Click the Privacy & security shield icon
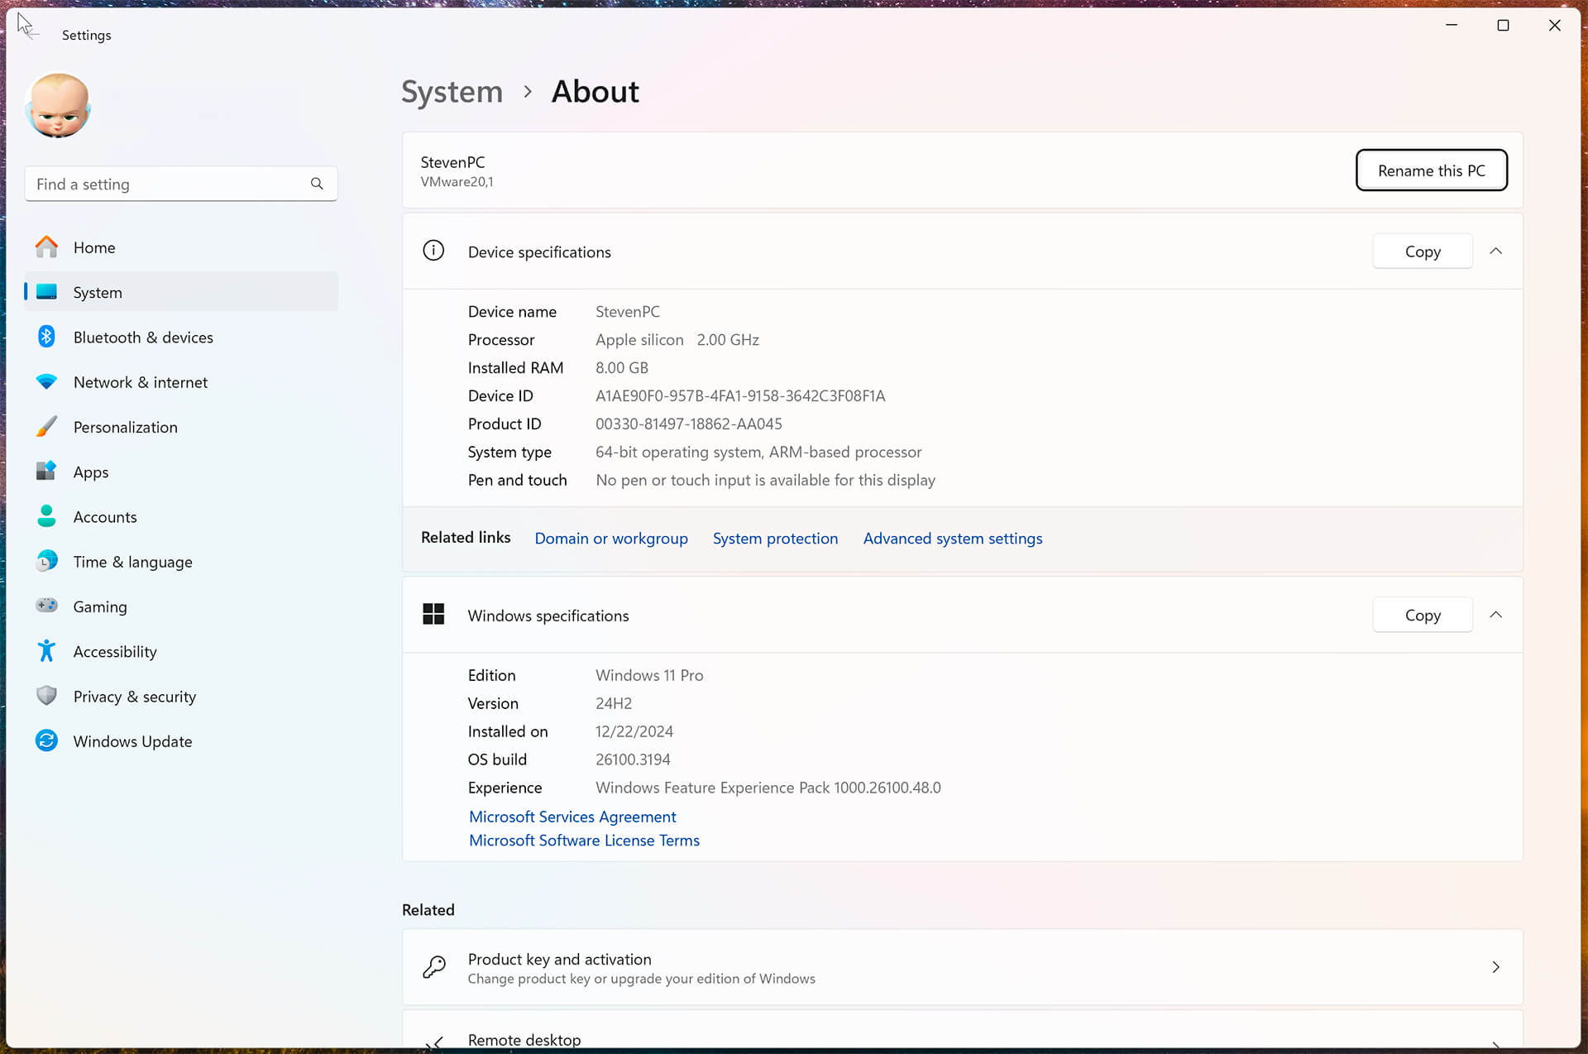The image size is (1588, 1054). click(x=46, y=696)
